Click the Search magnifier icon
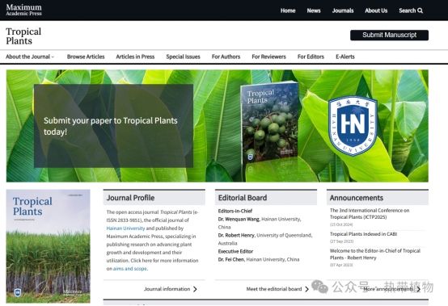Screen dimensions: 448x306 point(420,10)
